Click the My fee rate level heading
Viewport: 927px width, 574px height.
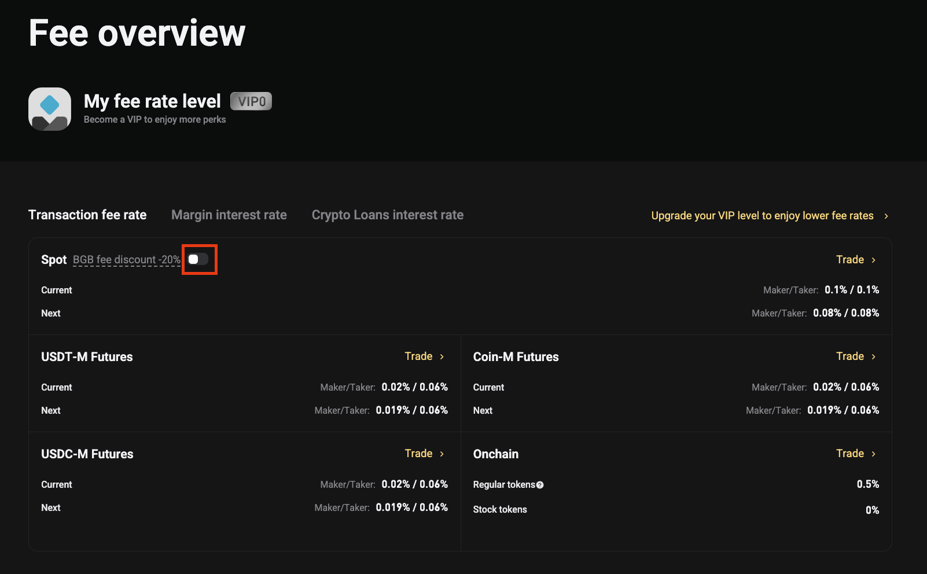(152, 101)
